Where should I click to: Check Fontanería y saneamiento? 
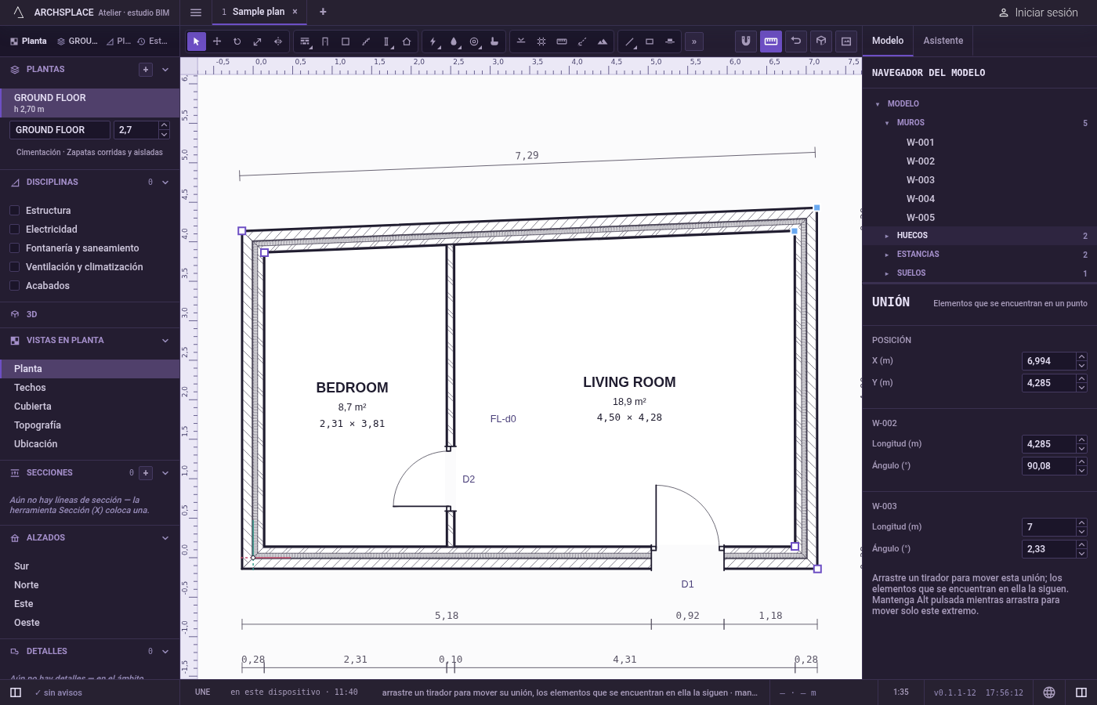click(14, 248)
